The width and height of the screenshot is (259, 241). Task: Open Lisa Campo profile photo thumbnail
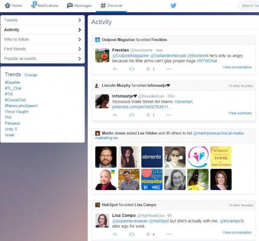[x=102, y=221]
